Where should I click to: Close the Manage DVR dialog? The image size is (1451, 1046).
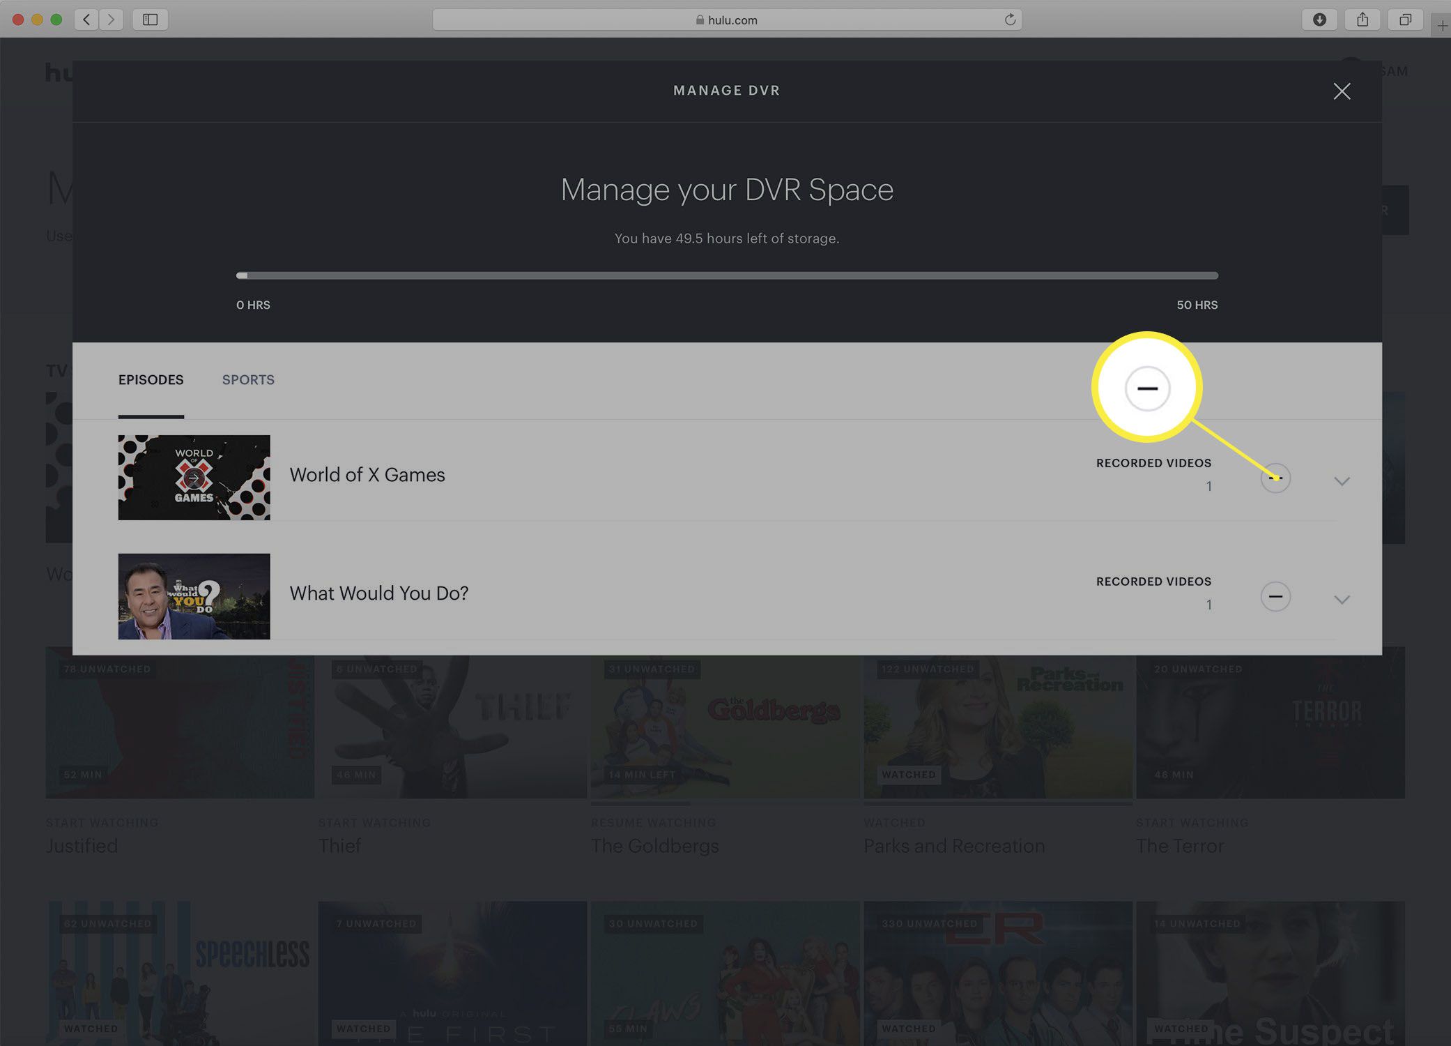coord(1342,91)
